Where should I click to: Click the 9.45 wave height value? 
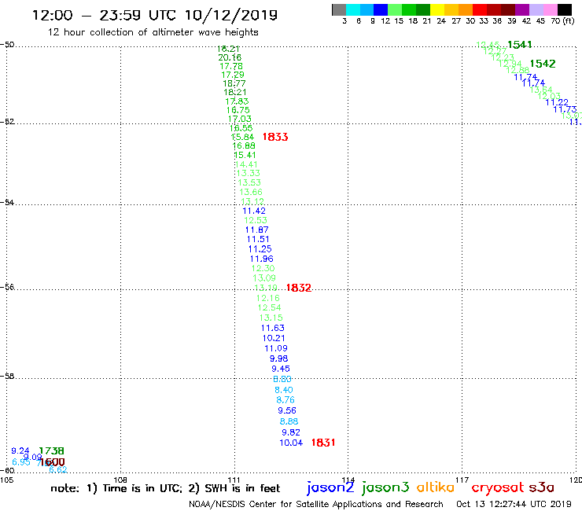281,369
